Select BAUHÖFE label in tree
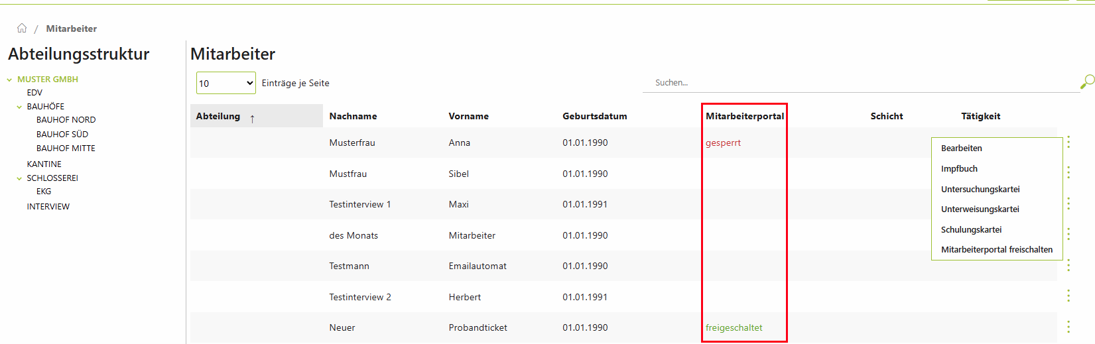Screen dimensions: 1095x344 (x=45, y=107)
